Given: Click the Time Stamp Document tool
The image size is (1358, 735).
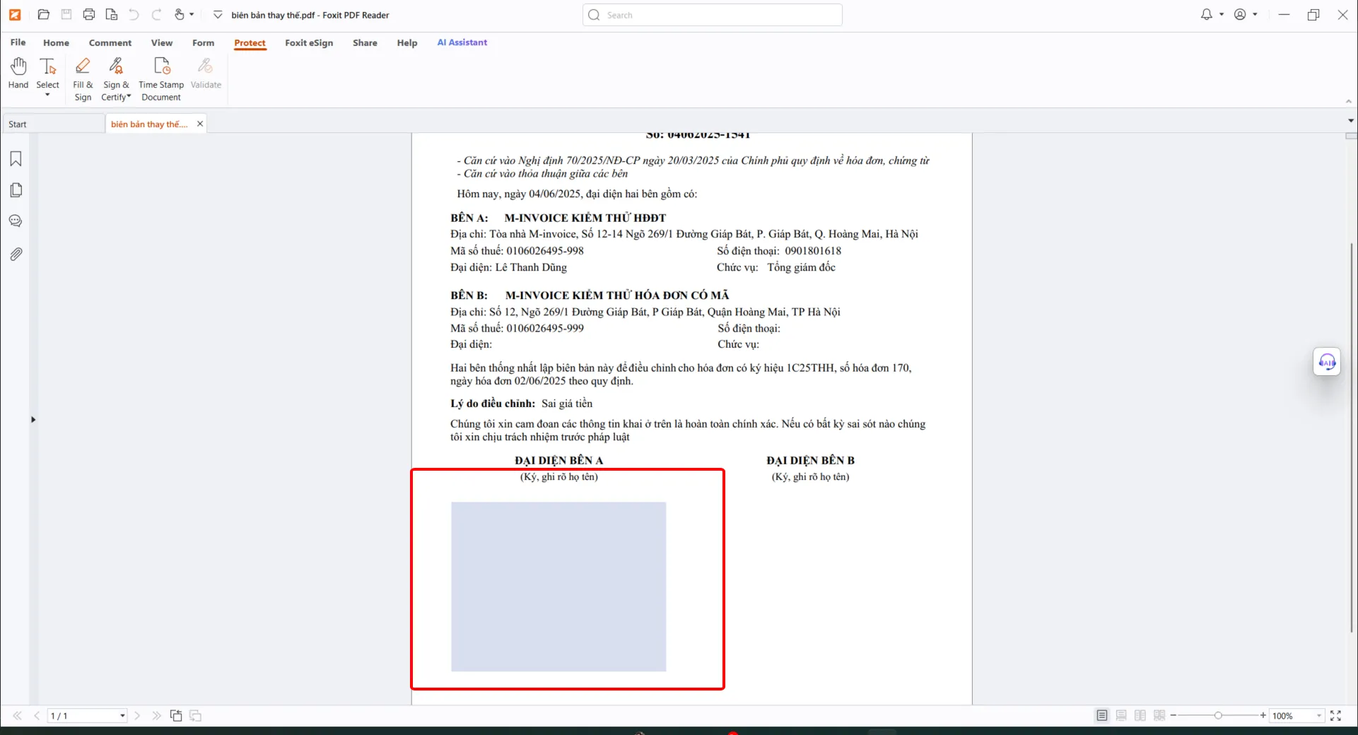Looking at the screenshot, I should [x=161, y=79].
